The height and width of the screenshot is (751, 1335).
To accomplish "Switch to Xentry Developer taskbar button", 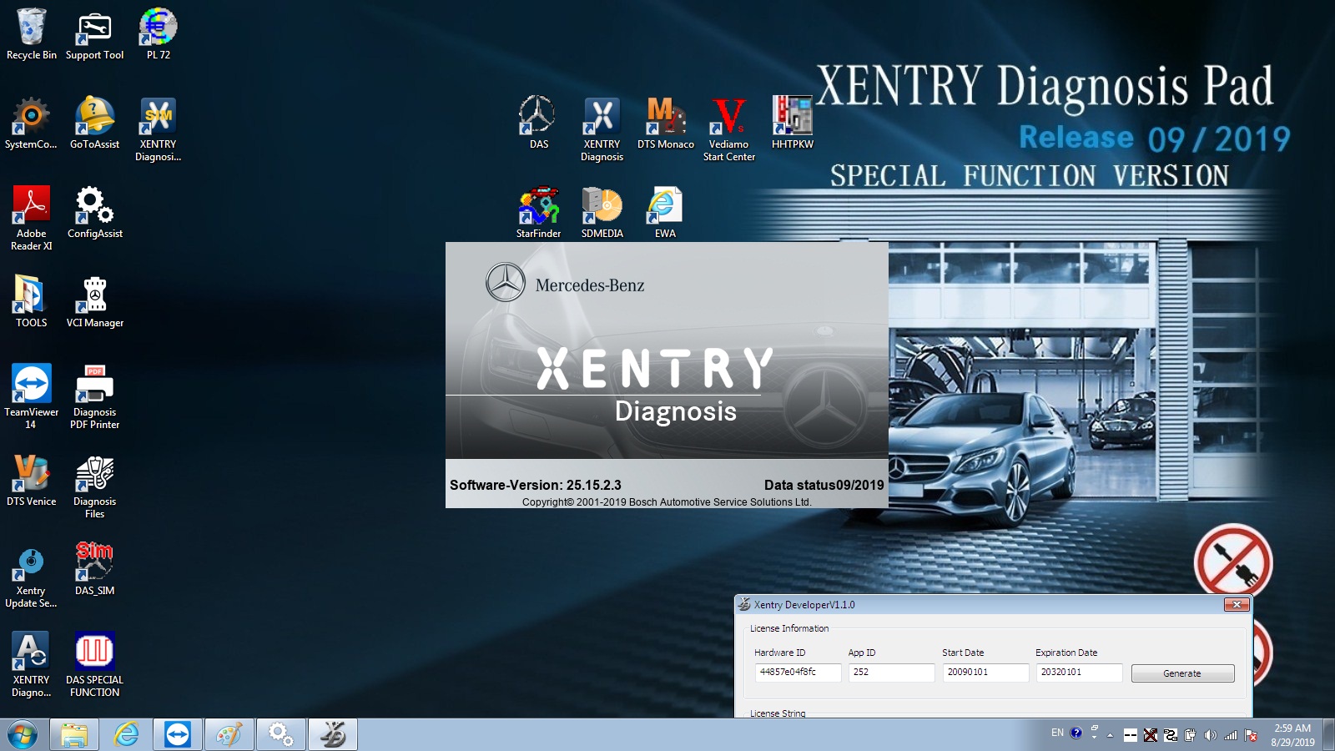I will tap(333, 735).
